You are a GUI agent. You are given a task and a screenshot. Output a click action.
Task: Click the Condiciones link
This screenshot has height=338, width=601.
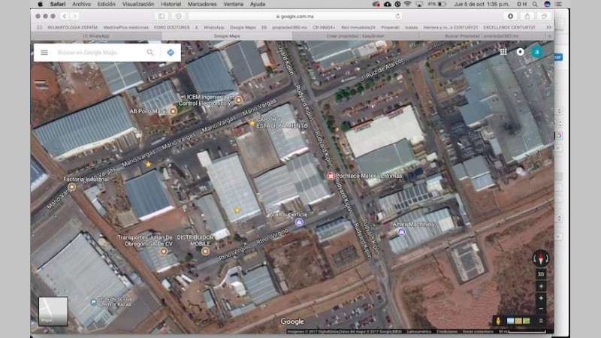tap(447, 331)
